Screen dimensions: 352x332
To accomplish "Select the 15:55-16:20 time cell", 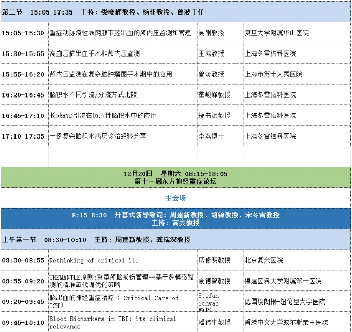I will (24, 74).
